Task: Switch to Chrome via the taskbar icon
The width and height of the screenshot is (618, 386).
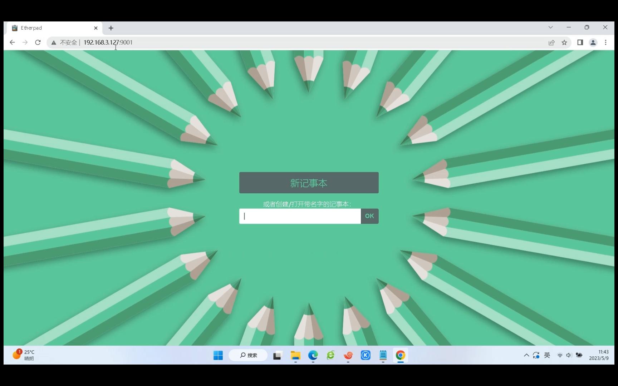Action: click(401, 355)
